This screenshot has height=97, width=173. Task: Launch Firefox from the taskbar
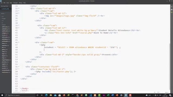point(64,95)
